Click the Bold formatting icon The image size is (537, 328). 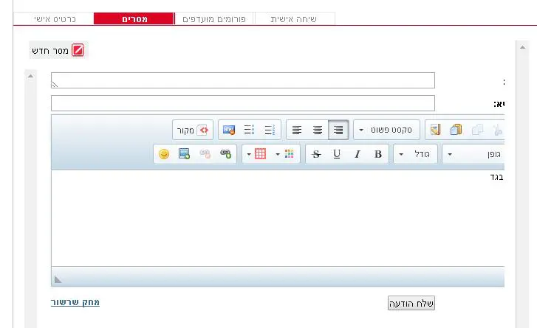378,154
